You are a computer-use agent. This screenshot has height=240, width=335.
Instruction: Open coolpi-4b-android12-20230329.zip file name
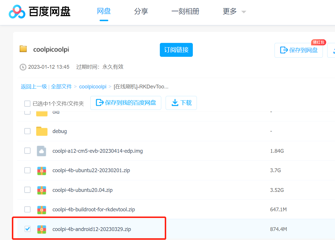pos(92,229)
